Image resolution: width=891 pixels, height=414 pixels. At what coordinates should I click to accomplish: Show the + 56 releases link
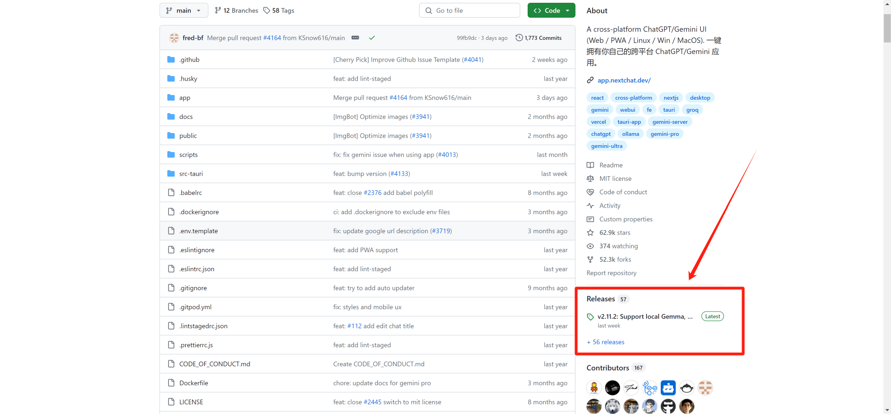coord(606,342)
